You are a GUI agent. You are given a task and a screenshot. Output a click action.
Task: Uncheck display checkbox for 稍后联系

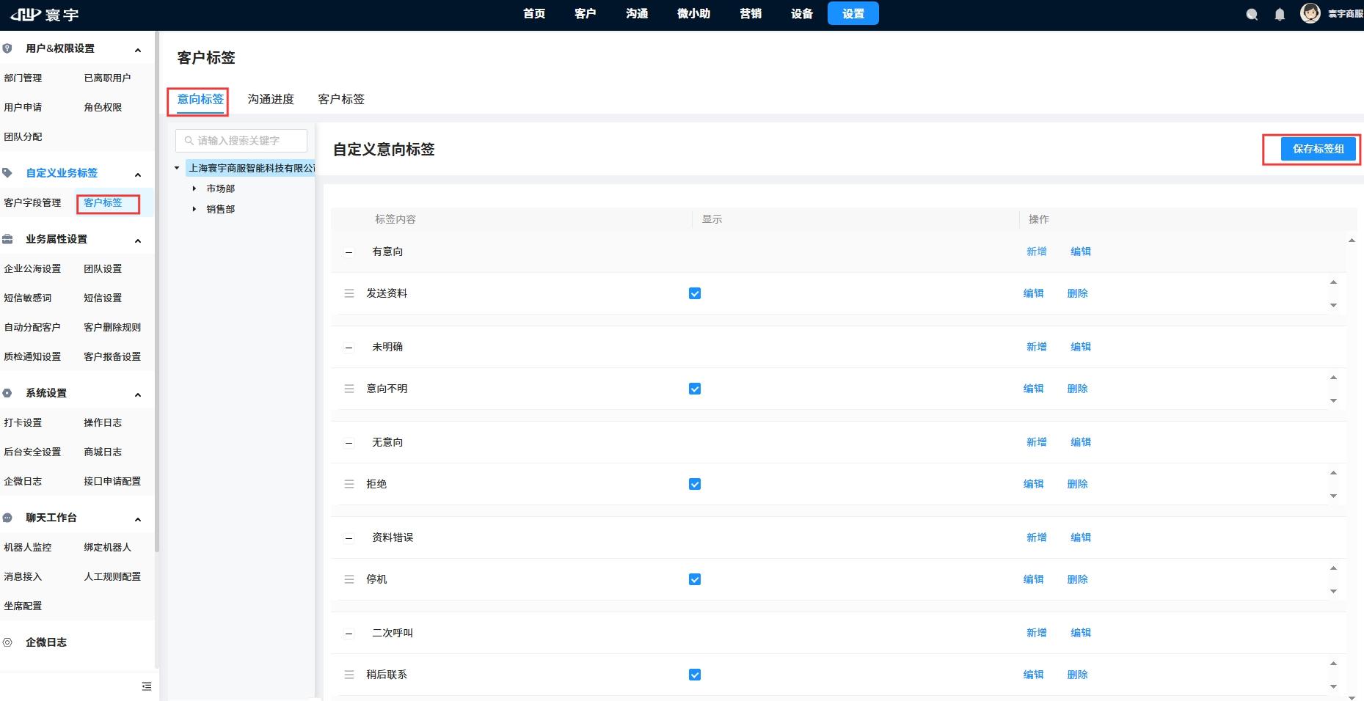pyautogui.click(x=695, y=675)
